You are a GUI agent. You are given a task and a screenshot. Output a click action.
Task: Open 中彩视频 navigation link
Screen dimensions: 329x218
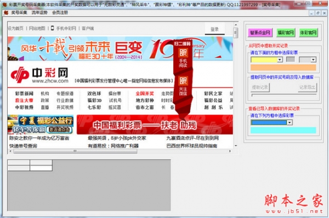[24, 108]
